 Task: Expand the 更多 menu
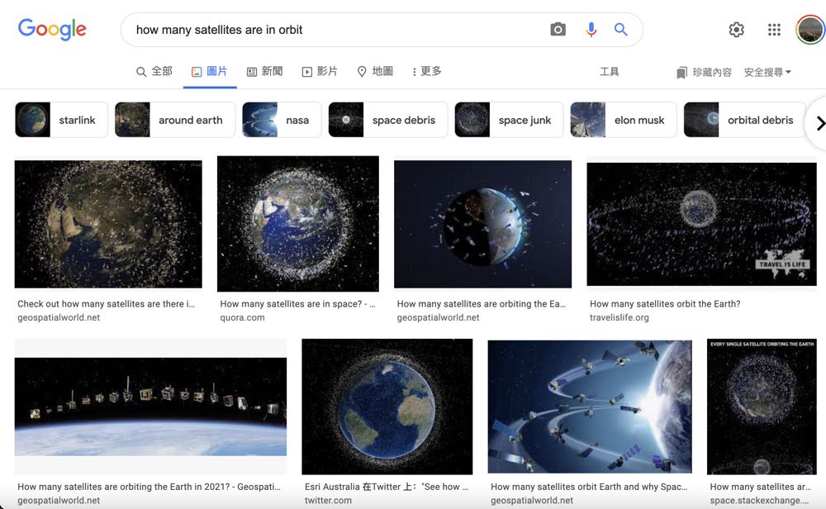tap(426, 72)
